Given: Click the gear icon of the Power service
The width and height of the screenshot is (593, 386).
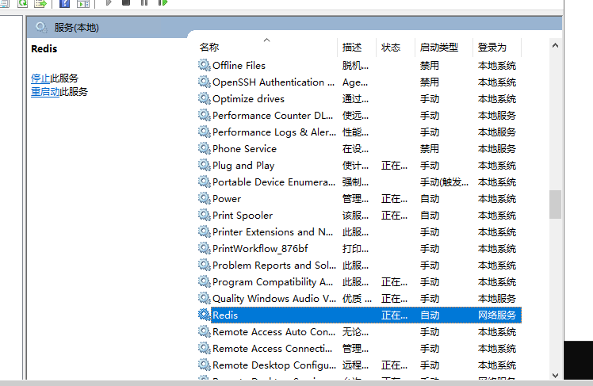Looking at the screenshot, I should click(205, 198).
